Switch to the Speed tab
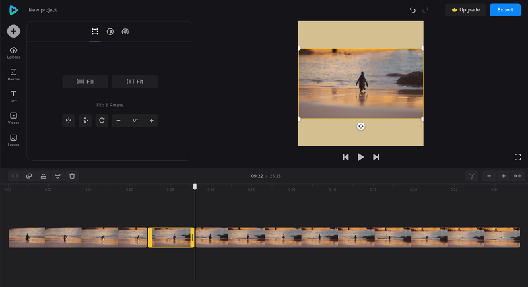This screenshot has height=287, width=528. [125, 32]
